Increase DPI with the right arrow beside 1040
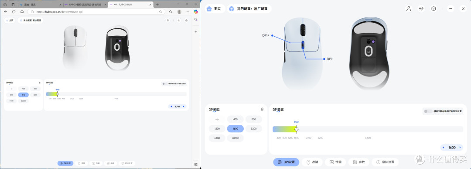The image size is (471, 169). tap(184, 107)
